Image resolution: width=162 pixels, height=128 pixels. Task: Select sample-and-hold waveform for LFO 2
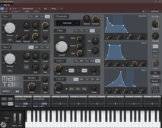(98, 79)
